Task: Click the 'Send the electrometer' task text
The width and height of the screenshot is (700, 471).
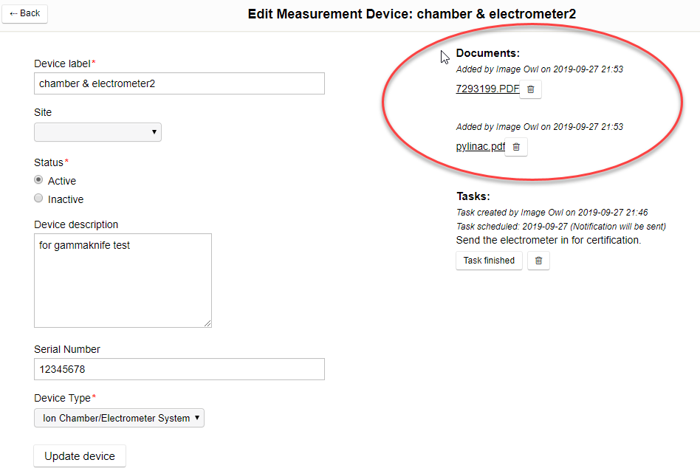Action: click(548, 240)
